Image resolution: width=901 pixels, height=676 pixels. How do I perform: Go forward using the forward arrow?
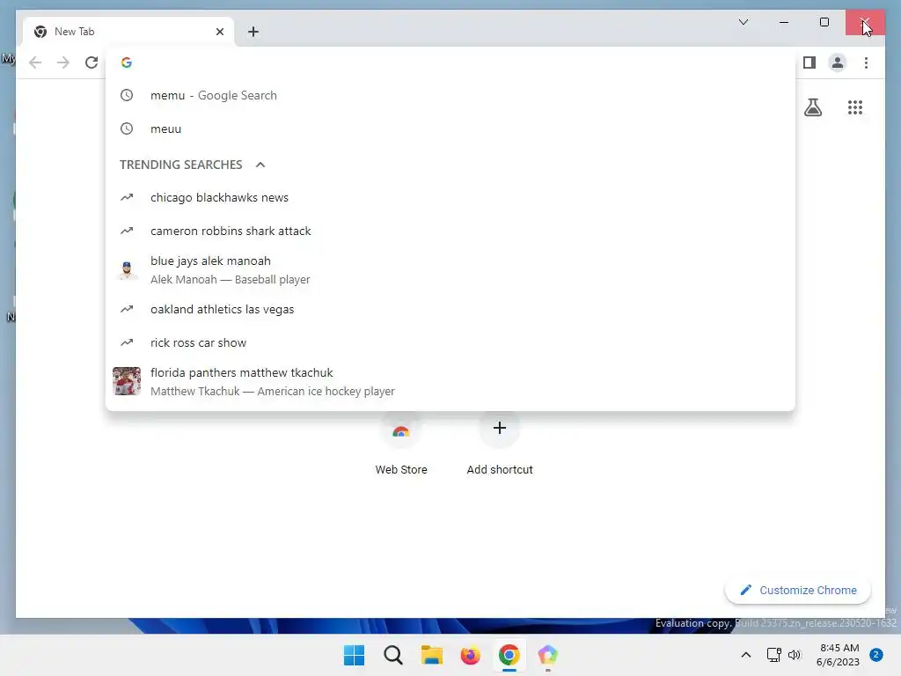coord(63,62)
